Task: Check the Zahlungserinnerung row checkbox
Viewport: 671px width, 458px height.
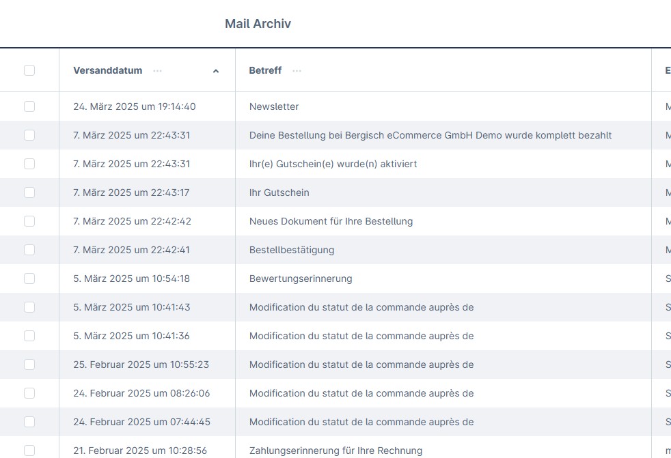Action: coord(29,450)
